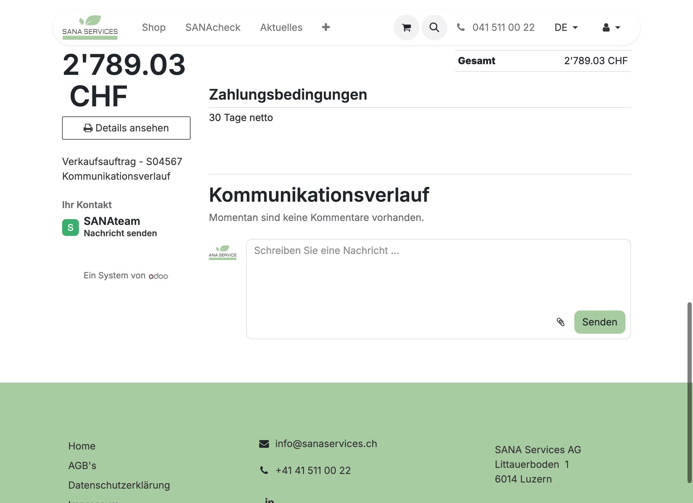The height and width of the screenshot is (503, 693).
Task: Open the user account dropdown
Action: point(611,28)
